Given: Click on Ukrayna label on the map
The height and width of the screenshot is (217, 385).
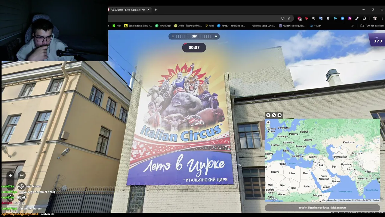Looking at the screenshot, I should tap(308, 140).
